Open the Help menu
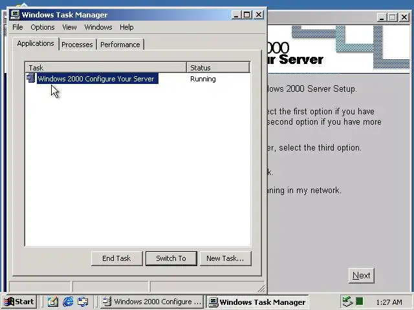Image resolution: width=414 pixels, height=310 pixels. coord(127,27)
